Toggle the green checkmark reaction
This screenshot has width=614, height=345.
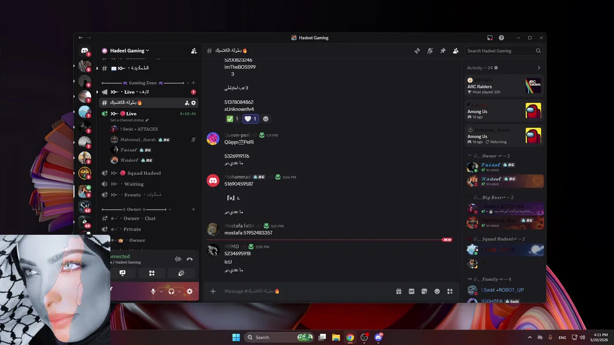[x=233, y=119]
